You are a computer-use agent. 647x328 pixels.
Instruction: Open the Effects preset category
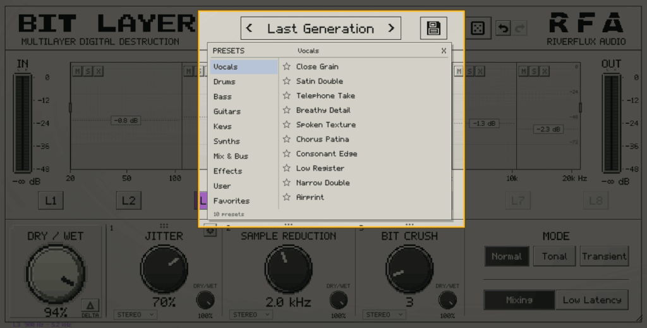click(244, 171)
